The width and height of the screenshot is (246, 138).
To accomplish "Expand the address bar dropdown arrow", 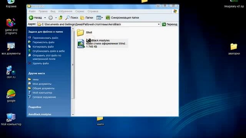I will (159, 24).
